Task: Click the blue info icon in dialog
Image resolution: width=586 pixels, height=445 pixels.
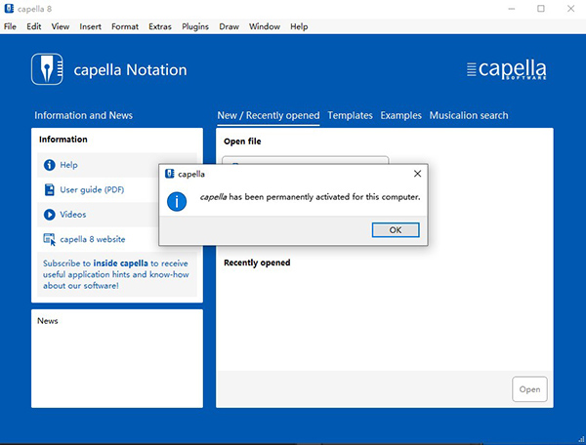Action: click(177, 202)
